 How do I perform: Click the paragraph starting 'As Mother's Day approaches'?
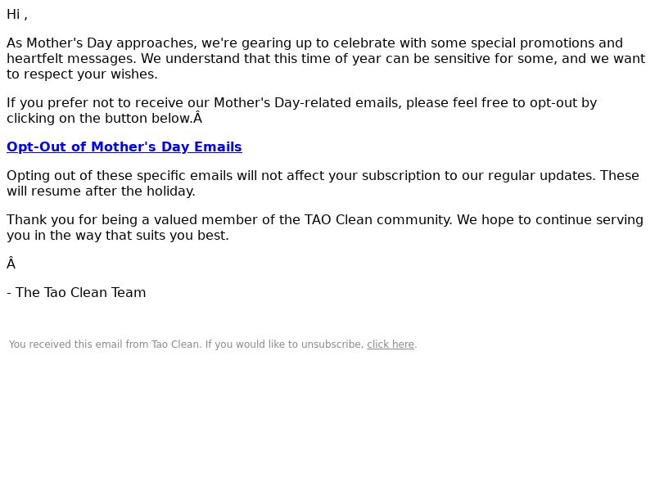point(326,58)
